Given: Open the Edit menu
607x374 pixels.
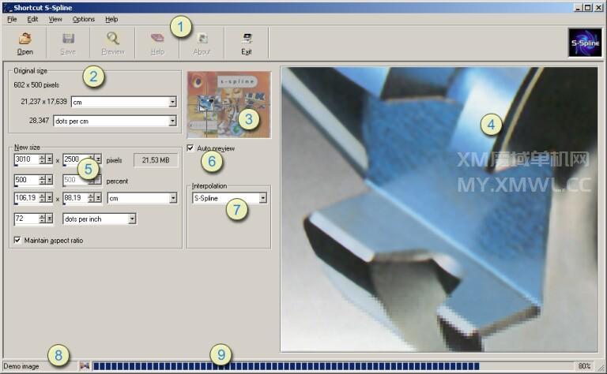Looking at the screenshot, I should [32, 18].
